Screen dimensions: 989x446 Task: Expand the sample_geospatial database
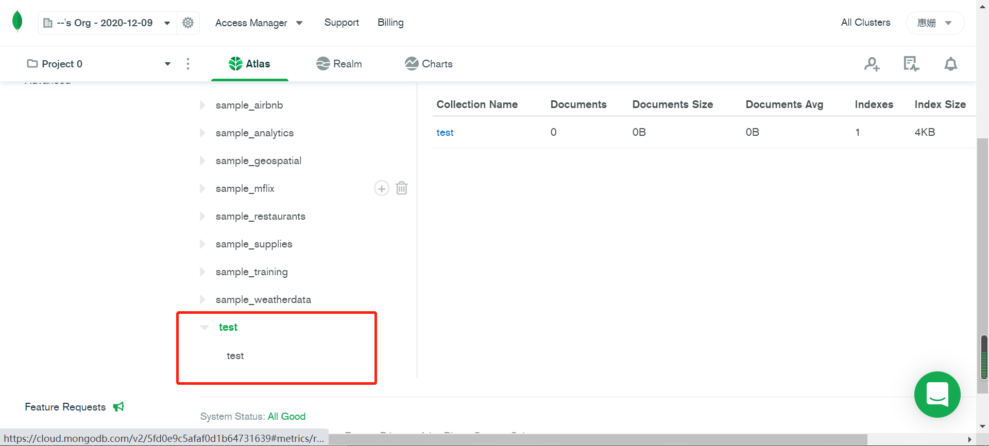coord(202,160)
